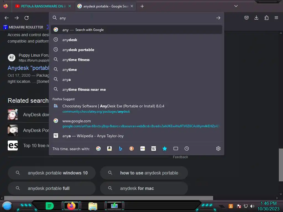Click the network tray icon
The image size is (283, 212).
pos(246,206)
